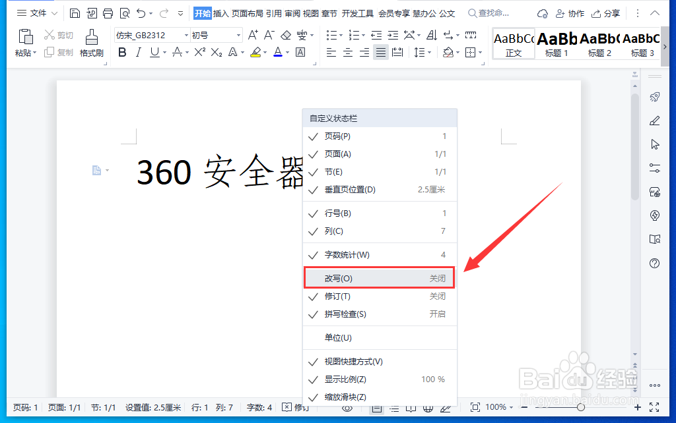Click the 协作 collaborate button
The width and height of the screenshot is (676, 423).
[x=570, y=14]
